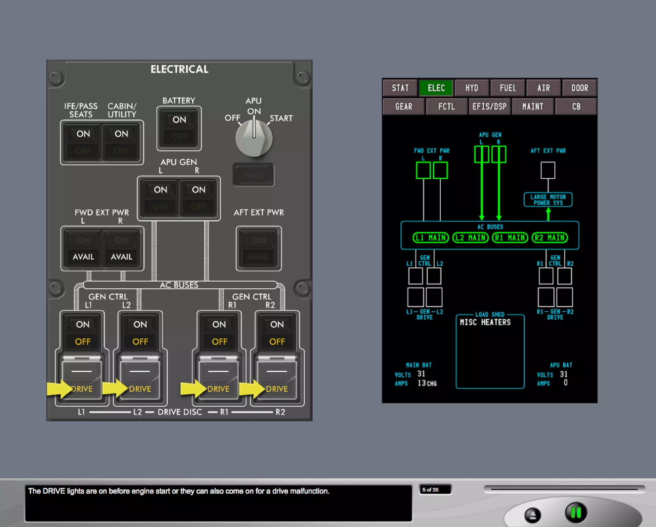Click the R2 GEN DRIVE synoptic box
This screenshot has height=527, width=656.
564,297
